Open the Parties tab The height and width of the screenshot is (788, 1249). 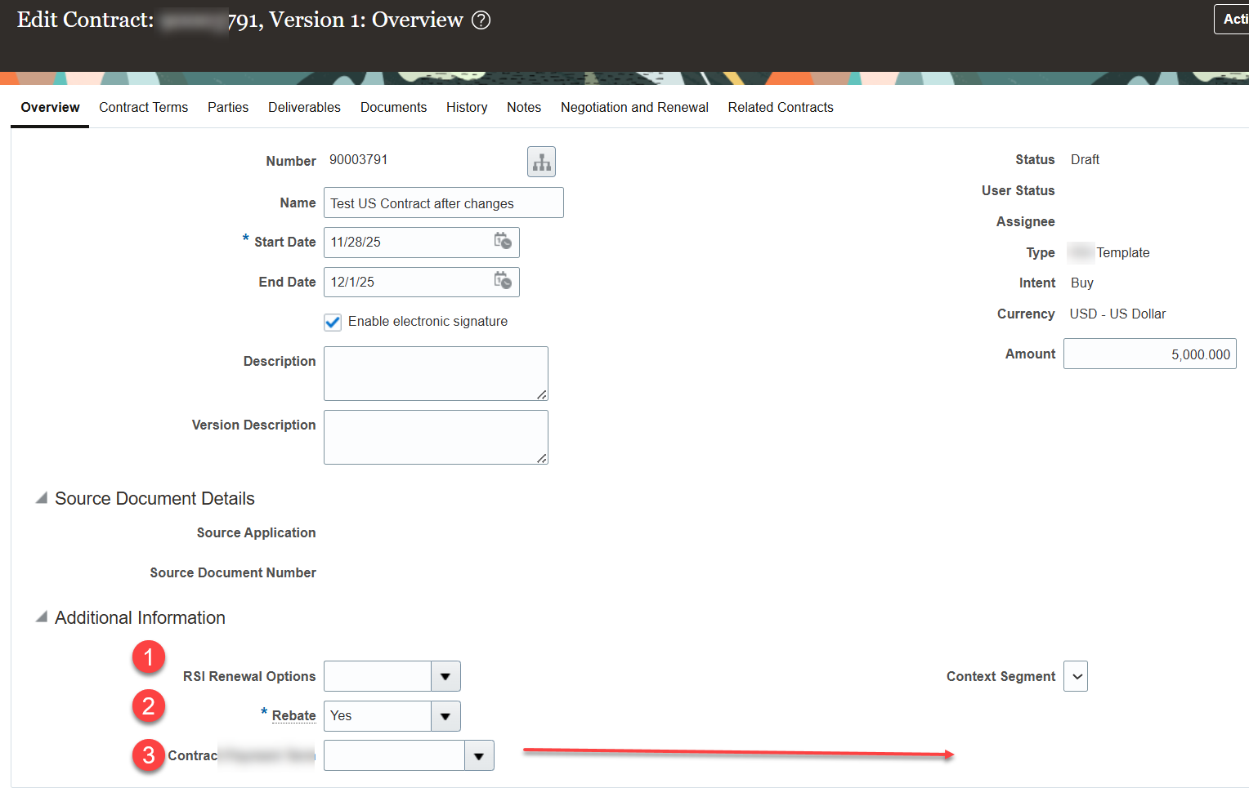[x=228, y=108]
